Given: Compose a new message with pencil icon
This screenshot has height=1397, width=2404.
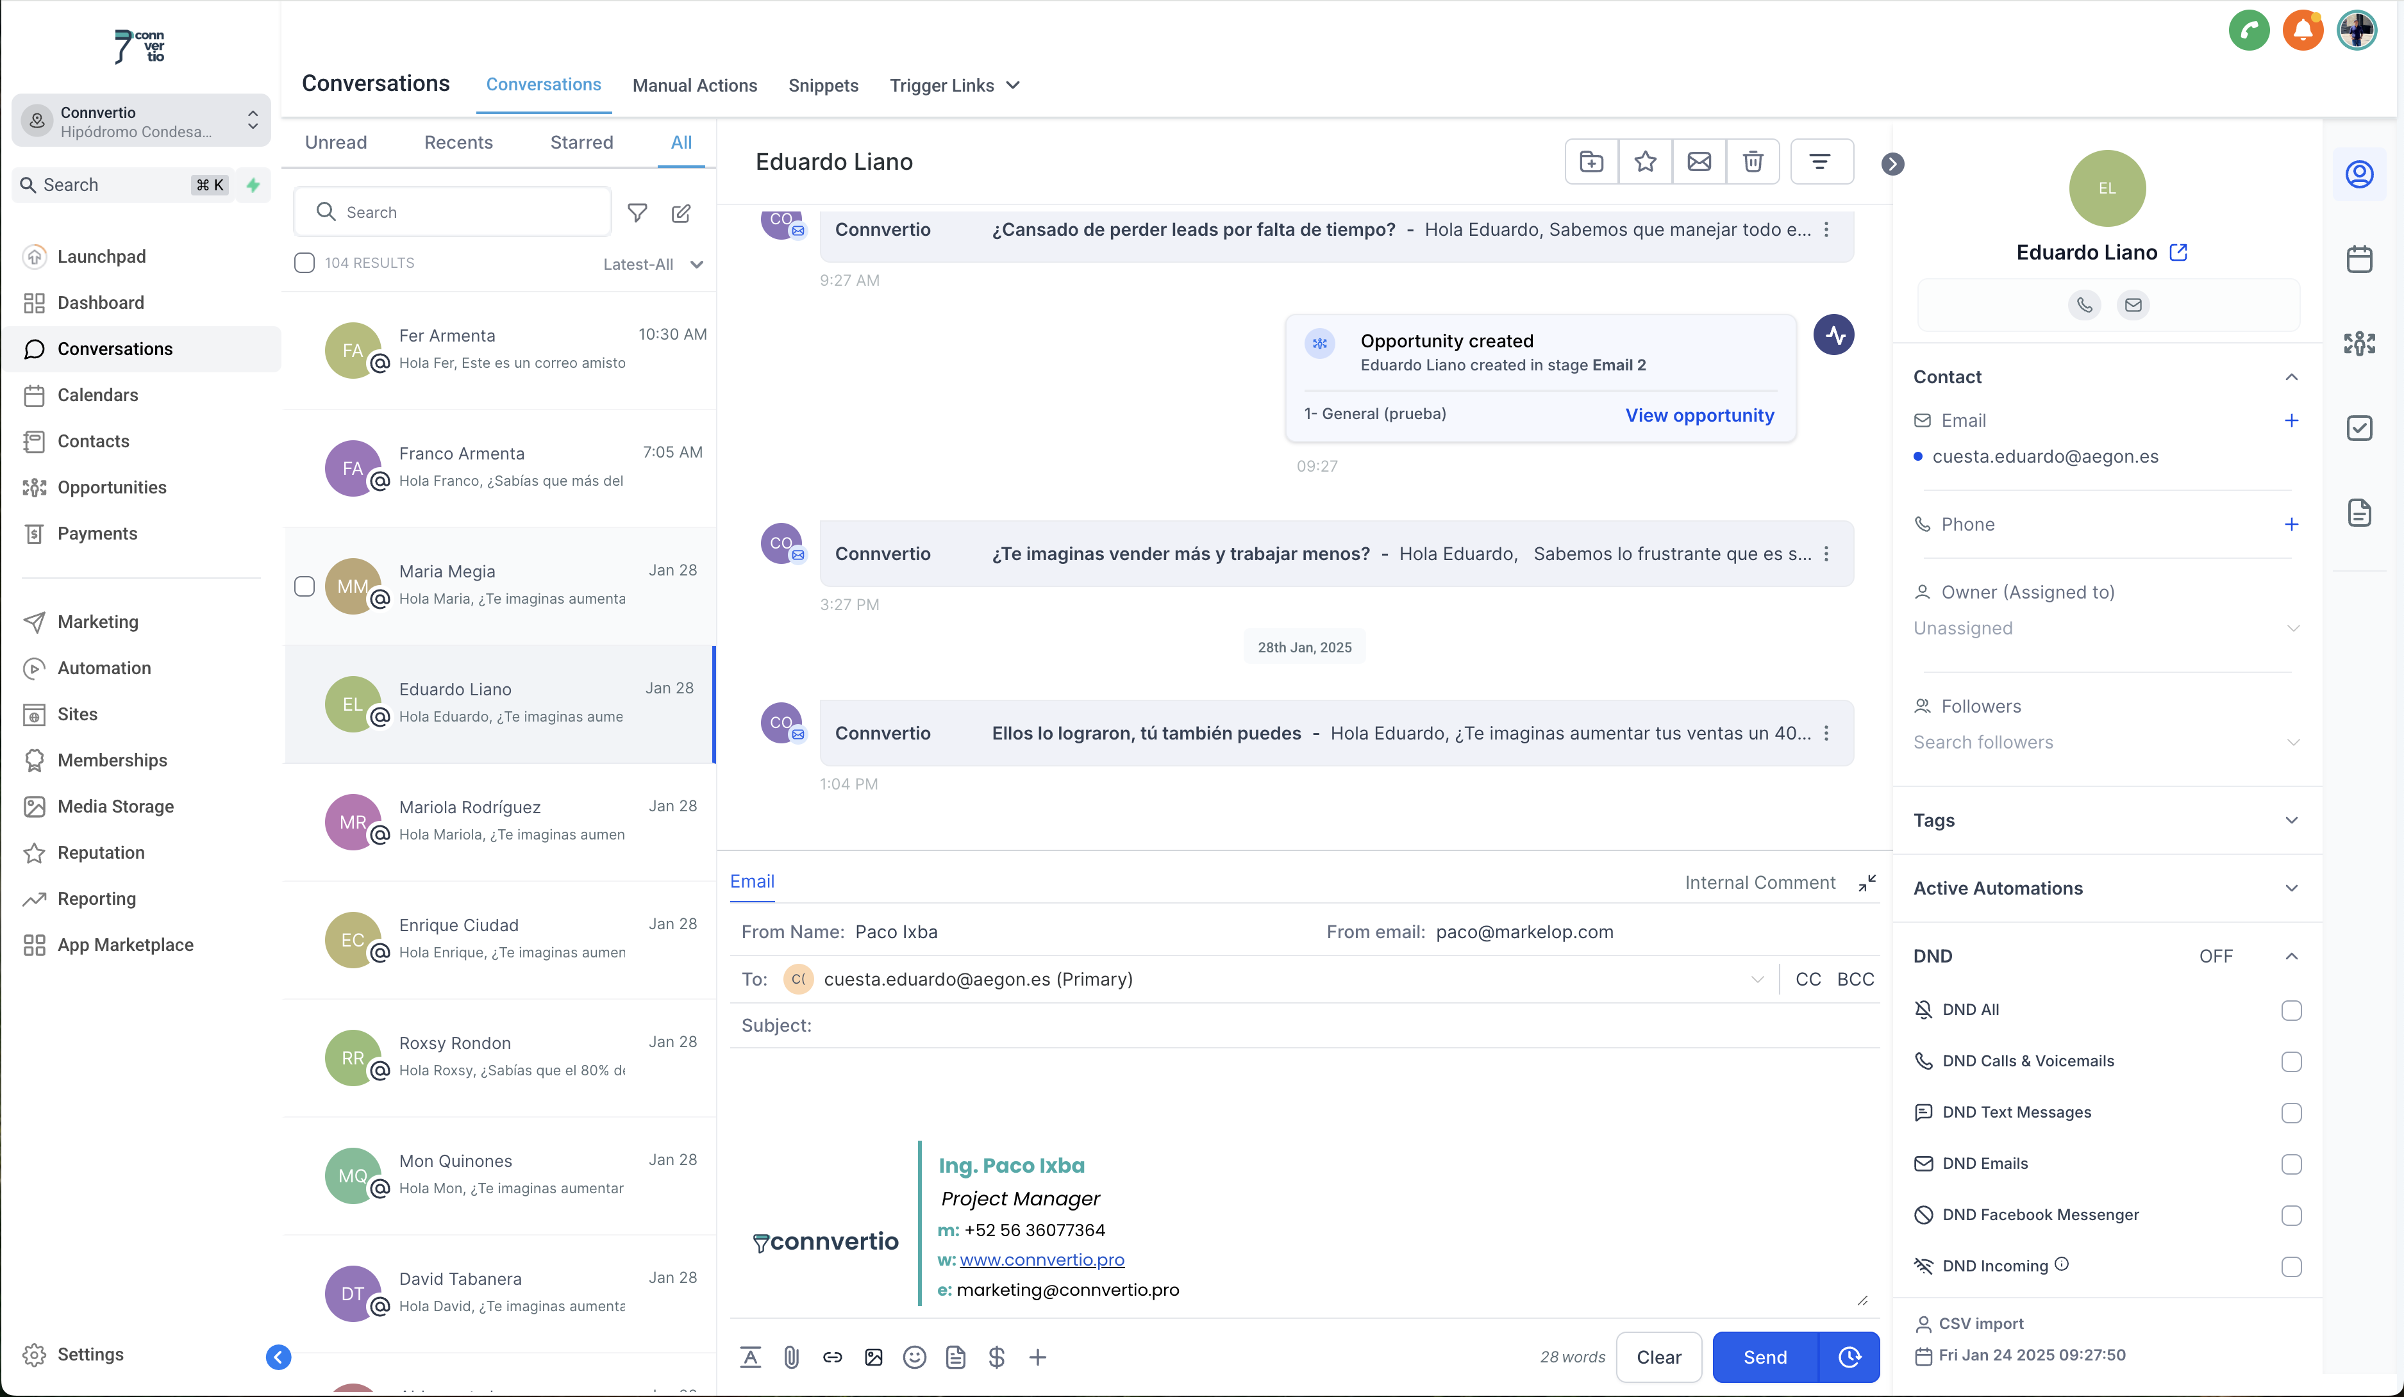Looking at the screenshot, I should pyautogui.click(x=681, y=213).
